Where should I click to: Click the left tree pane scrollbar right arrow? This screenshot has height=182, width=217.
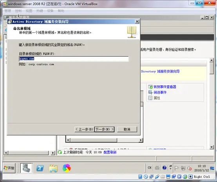(53, 153)
